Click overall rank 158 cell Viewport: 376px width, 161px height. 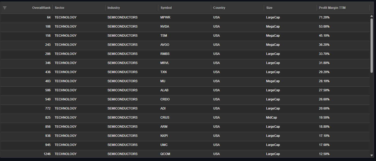48,36
